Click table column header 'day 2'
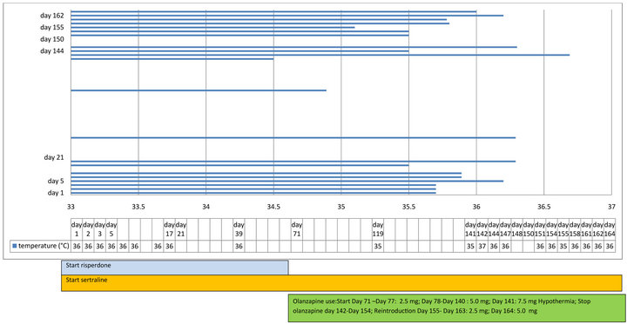The image size is (627, 324). [88, 229]
